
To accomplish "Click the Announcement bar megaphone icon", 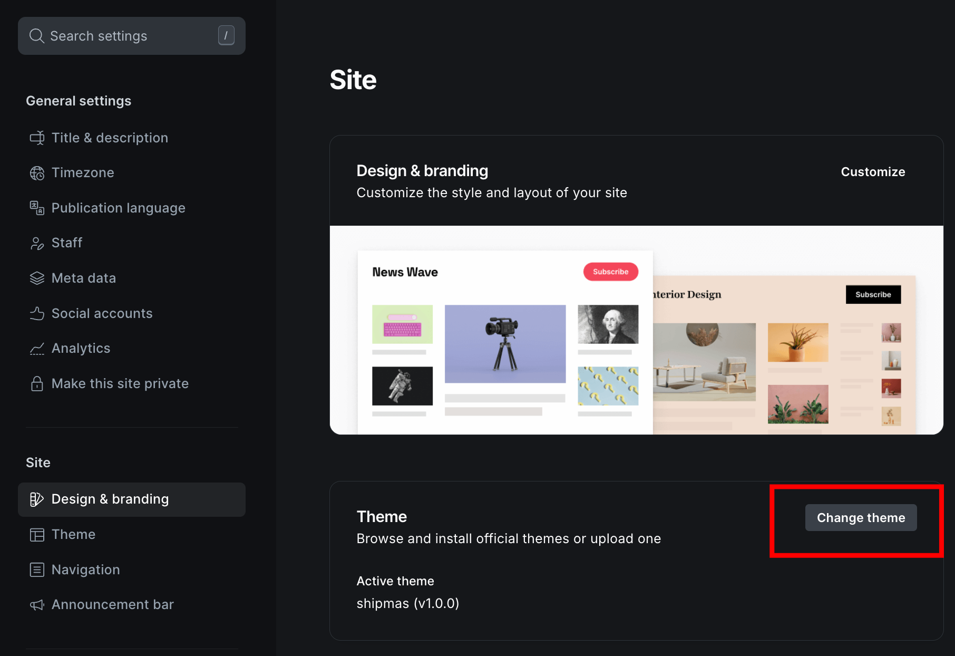I will 37,605.
